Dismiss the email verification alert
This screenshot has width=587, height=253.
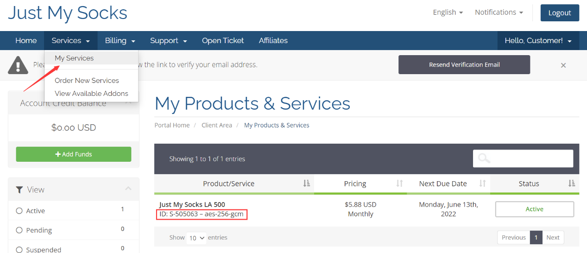click(563, 65)
